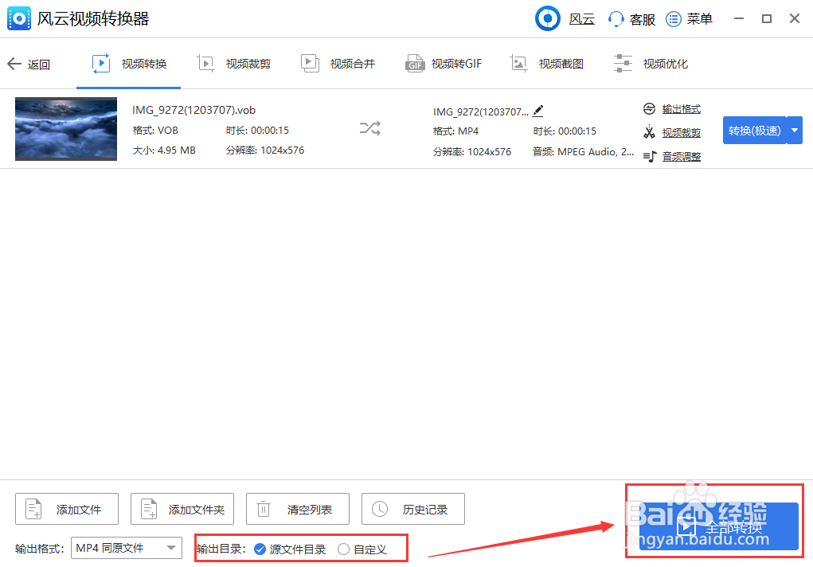This screenshot has height=567, width=813.
Task: Open the 视频优化 tab
Action: (x=651, y=64)
